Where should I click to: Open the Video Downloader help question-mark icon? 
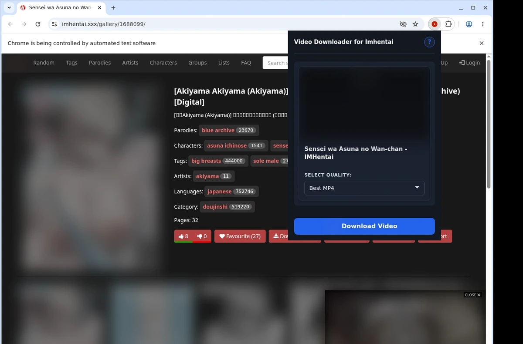click(x=429, y=42)
